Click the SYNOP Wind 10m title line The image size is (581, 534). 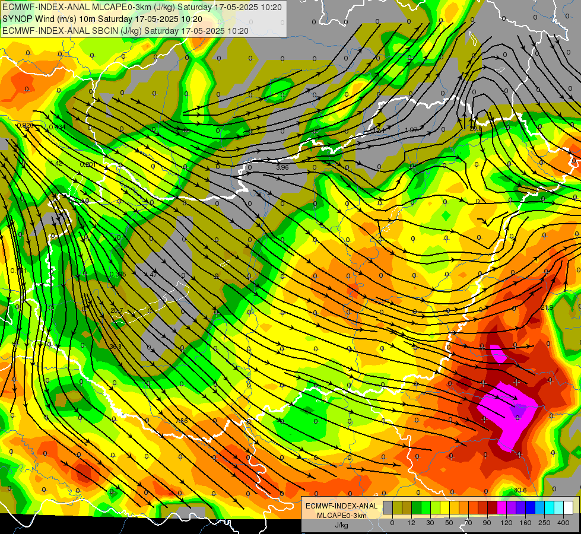click(x=102, y=19)
